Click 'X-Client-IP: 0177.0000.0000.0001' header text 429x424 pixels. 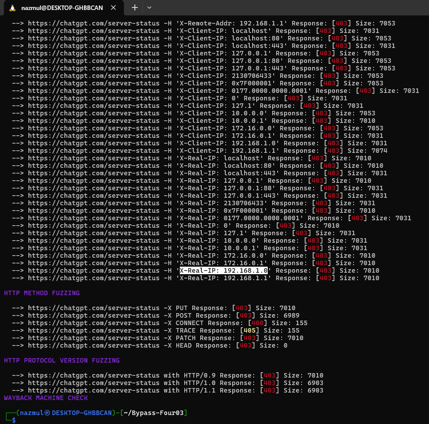(244, 90)
